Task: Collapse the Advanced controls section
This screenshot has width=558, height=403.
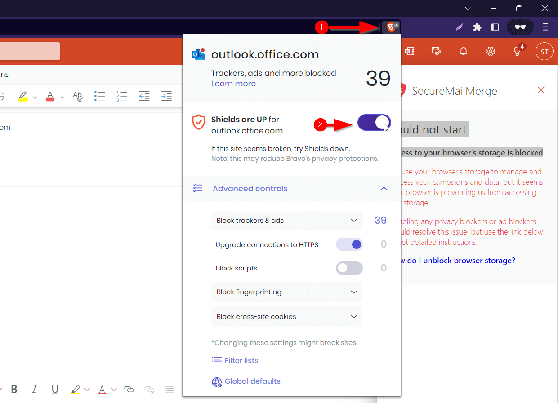Action: pos(384,189)
